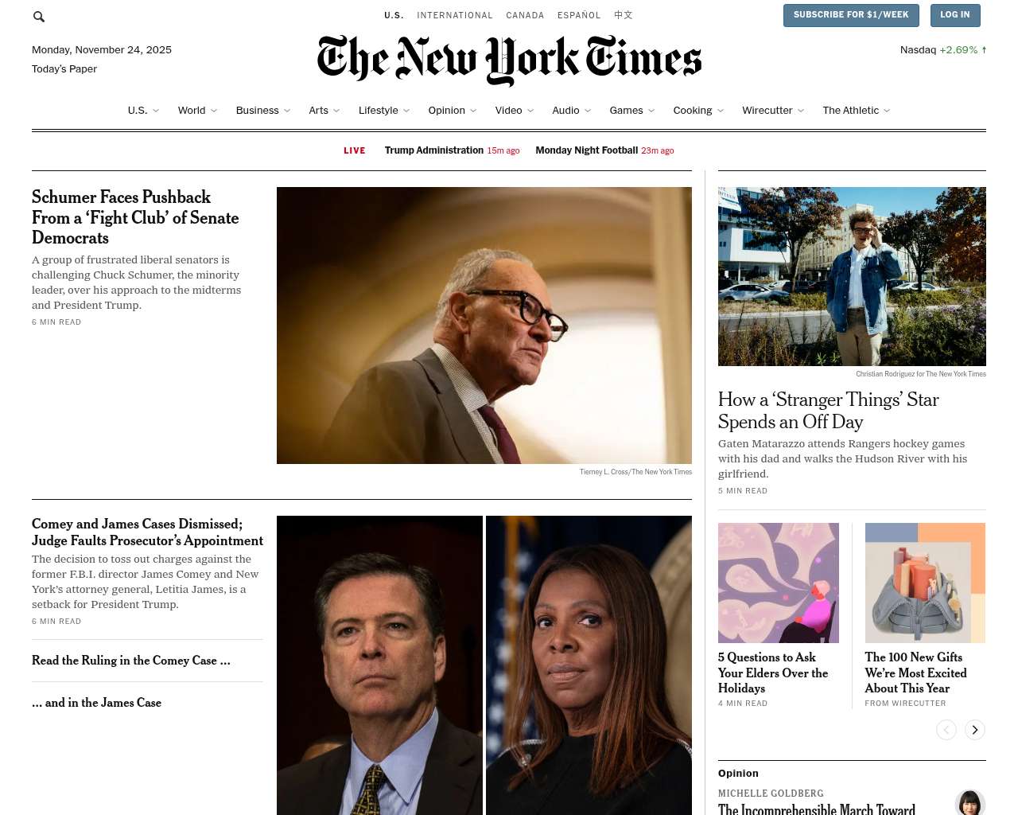Open the Schumer 'Fight Club' headline
The image size is (1018, 815).
(135, 217)
